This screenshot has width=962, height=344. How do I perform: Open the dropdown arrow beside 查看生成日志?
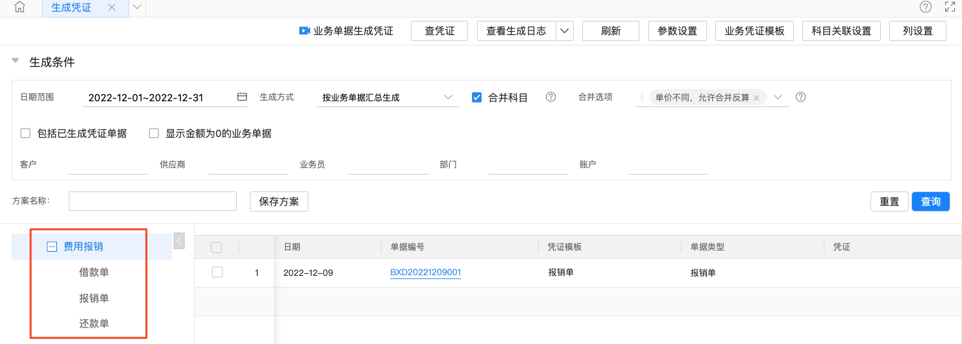565,31
